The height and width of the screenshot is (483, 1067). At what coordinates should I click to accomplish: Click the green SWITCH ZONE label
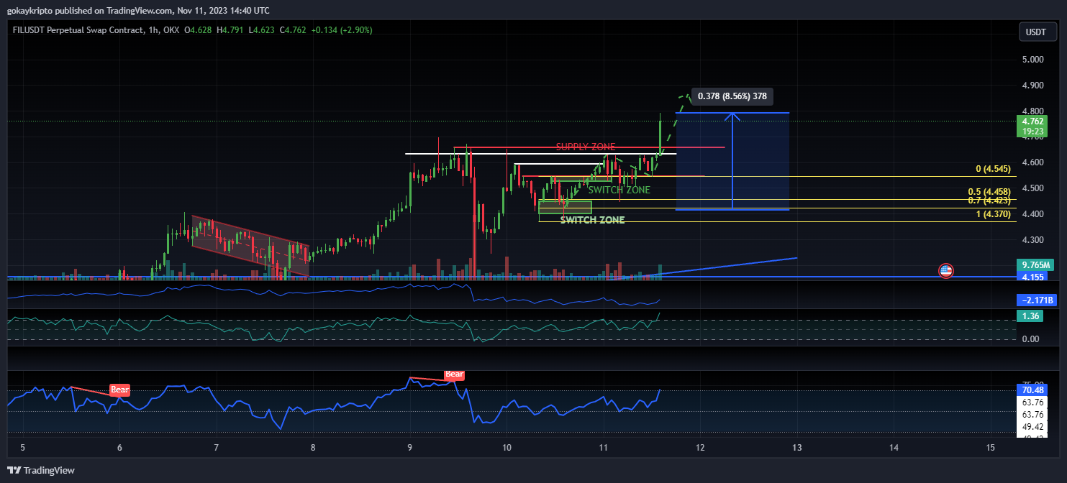[x=619, y=190]
